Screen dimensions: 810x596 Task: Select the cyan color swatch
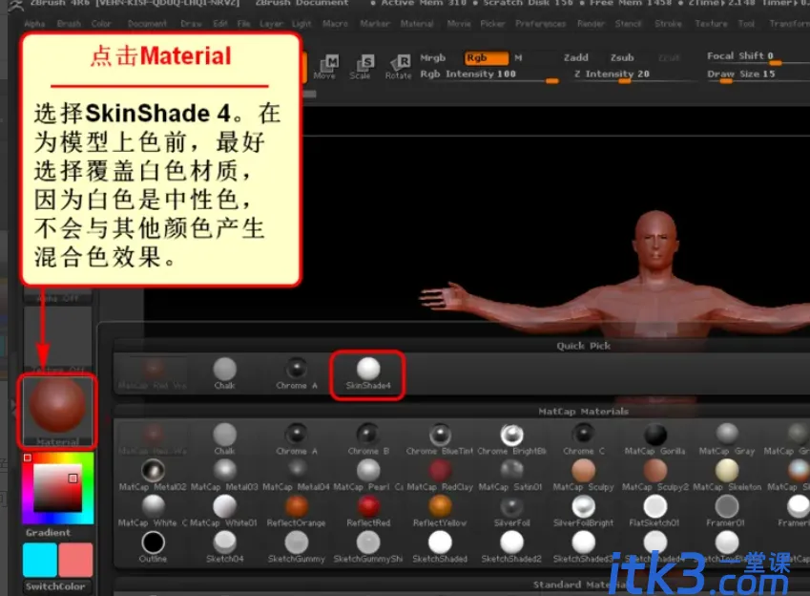[x=40, y=560]
